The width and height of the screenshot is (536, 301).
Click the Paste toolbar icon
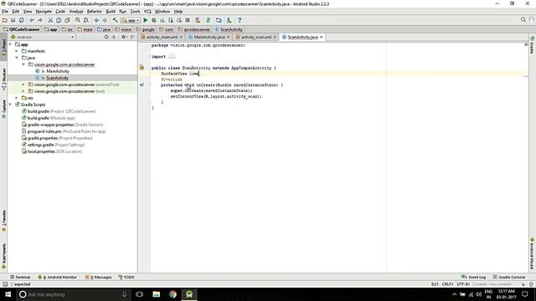coord(67,20)
